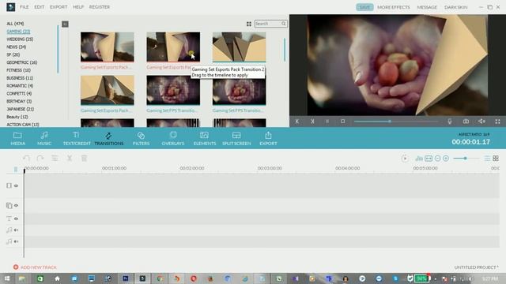Select the SF transitions category

pyautogui.click(x=13, y=54)
